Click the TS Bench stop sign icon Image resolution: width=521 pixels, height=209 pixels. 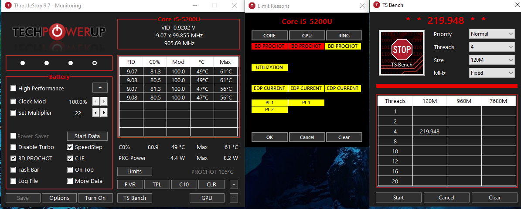pyautogui.click(x=402, y=53)
